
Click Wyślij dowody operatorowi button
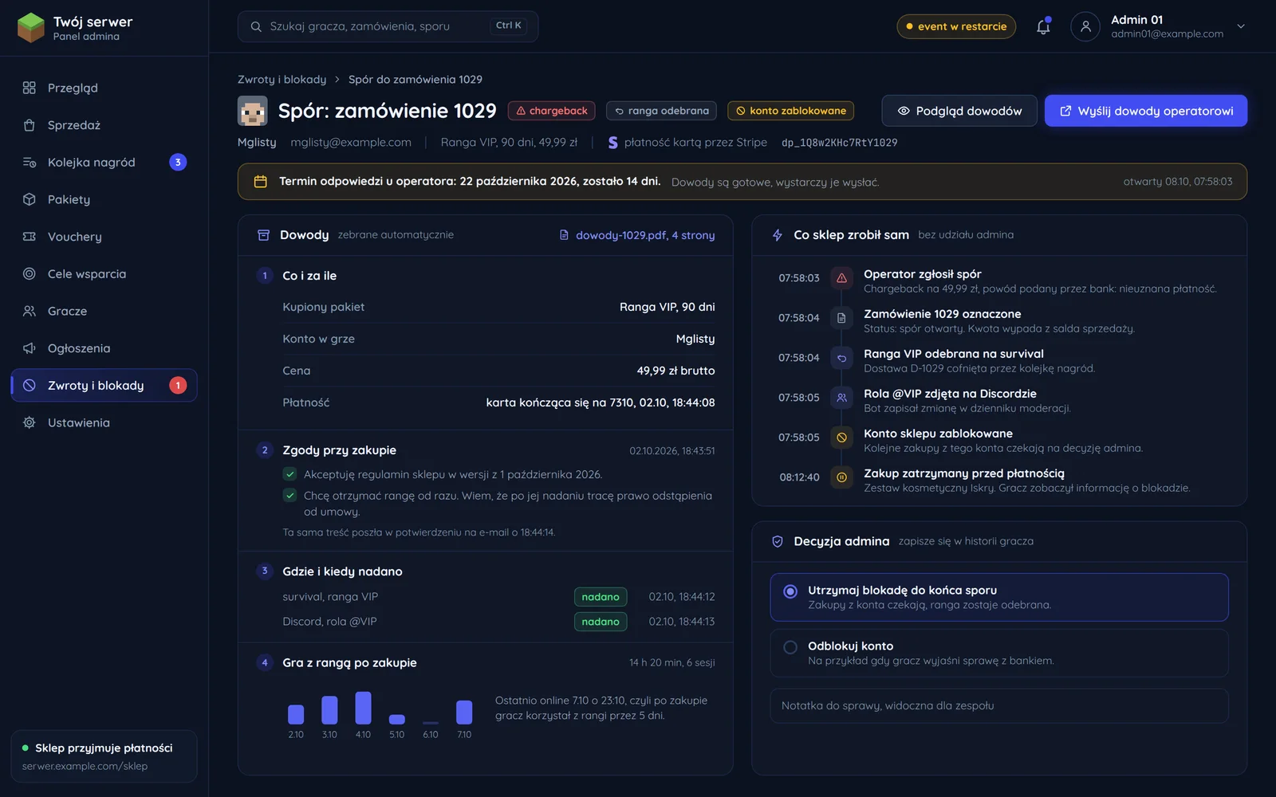(x=1146, y=111)
